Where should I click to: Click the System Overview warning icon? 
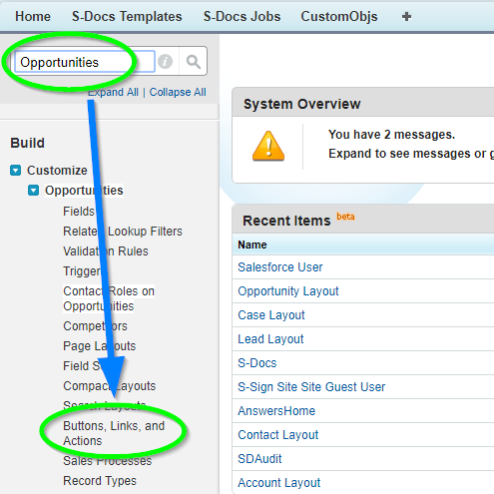coord(268,146)
